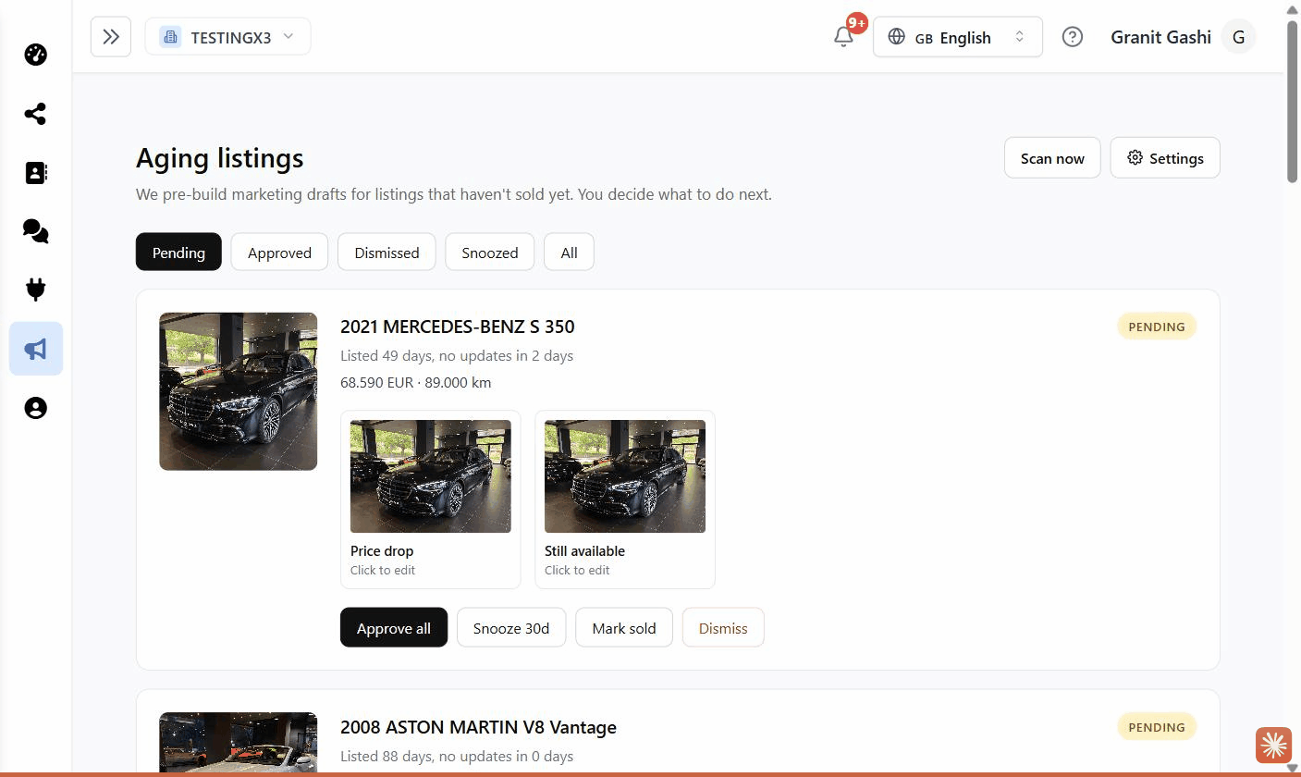Open the Price drop draft card
Image resolution: width=1301 pixels, height=777 pixels.
click(431, 499)
